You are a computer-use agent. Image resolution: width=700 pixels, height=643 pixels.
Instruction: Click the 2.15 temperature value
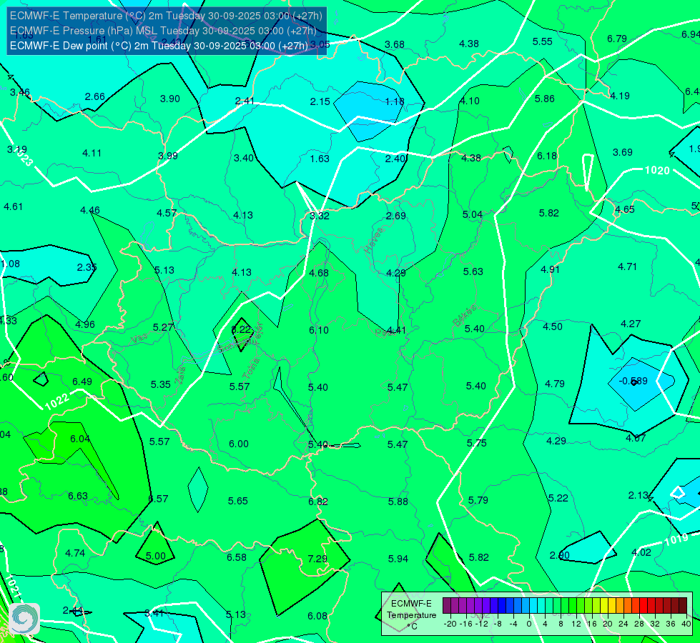click(x=320, y=101)
